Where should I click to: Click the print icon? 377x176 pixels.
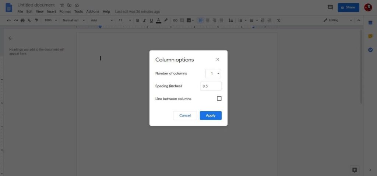point(22,21)
